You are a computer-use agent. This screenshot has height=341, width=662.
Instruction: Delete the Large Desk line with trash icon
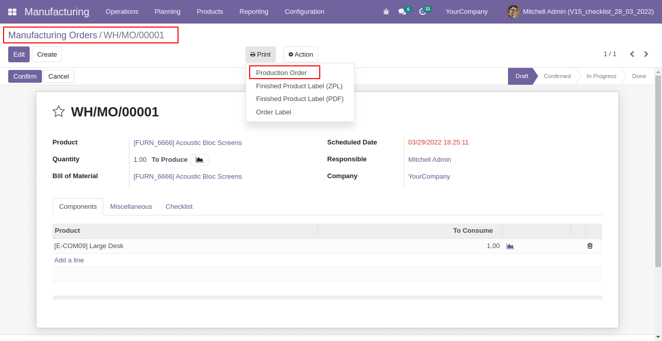coord(590,246)
